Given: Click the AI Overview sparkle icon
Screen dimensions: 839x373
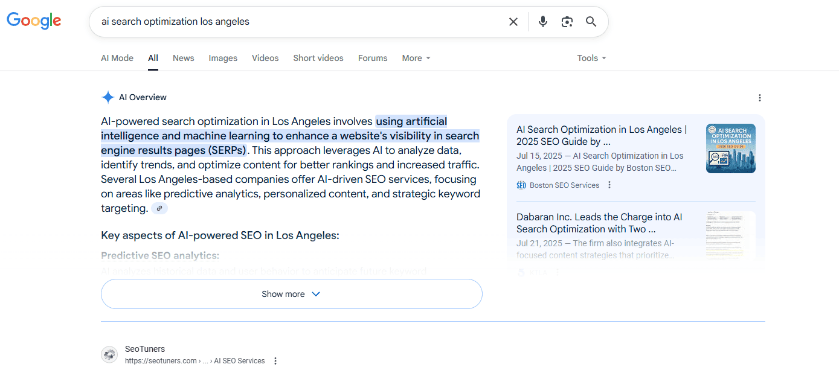Looking at the screenshot, I should [x=108, y=97].
